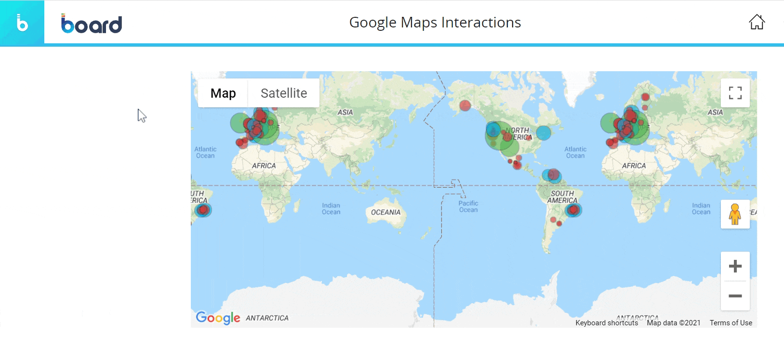This screenshot has width=784, height=346.
Task: Go to the home screen icon
Action: 757,22
